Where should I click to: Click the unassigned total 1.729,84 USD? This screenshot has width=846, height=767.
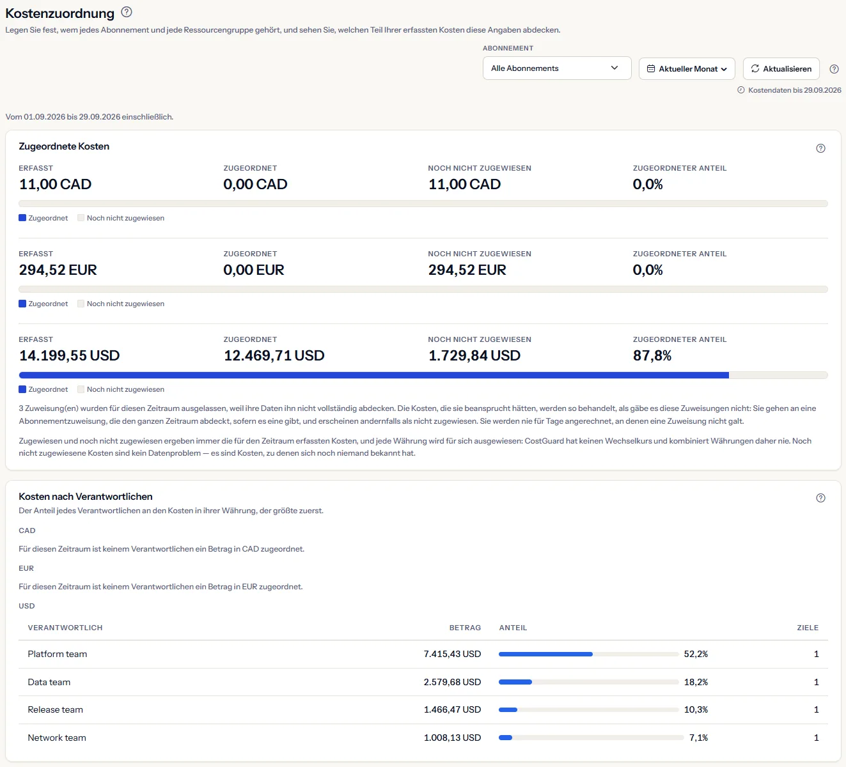[x=474, y=355]
